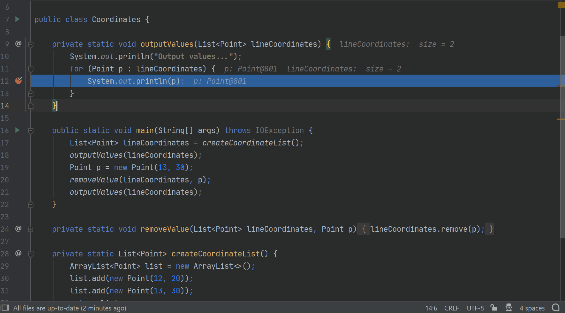Click the 14:6 caret position widget
This screenshot has height=313, width=565.
point(431,308)
